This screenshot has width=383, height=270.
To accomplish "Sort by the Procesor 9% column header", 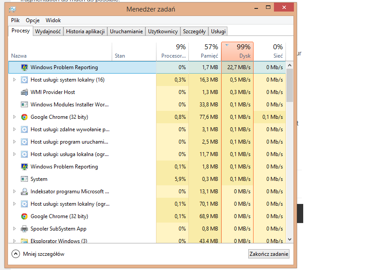I will click(172, 52).
